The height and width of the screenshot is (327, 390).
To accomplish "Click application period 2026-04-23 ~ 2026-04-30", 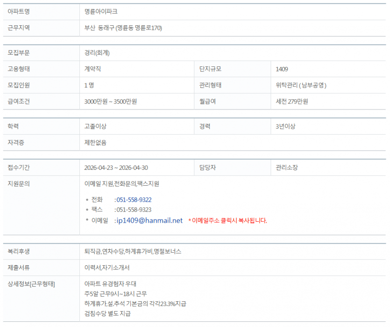I will point(116,167).
